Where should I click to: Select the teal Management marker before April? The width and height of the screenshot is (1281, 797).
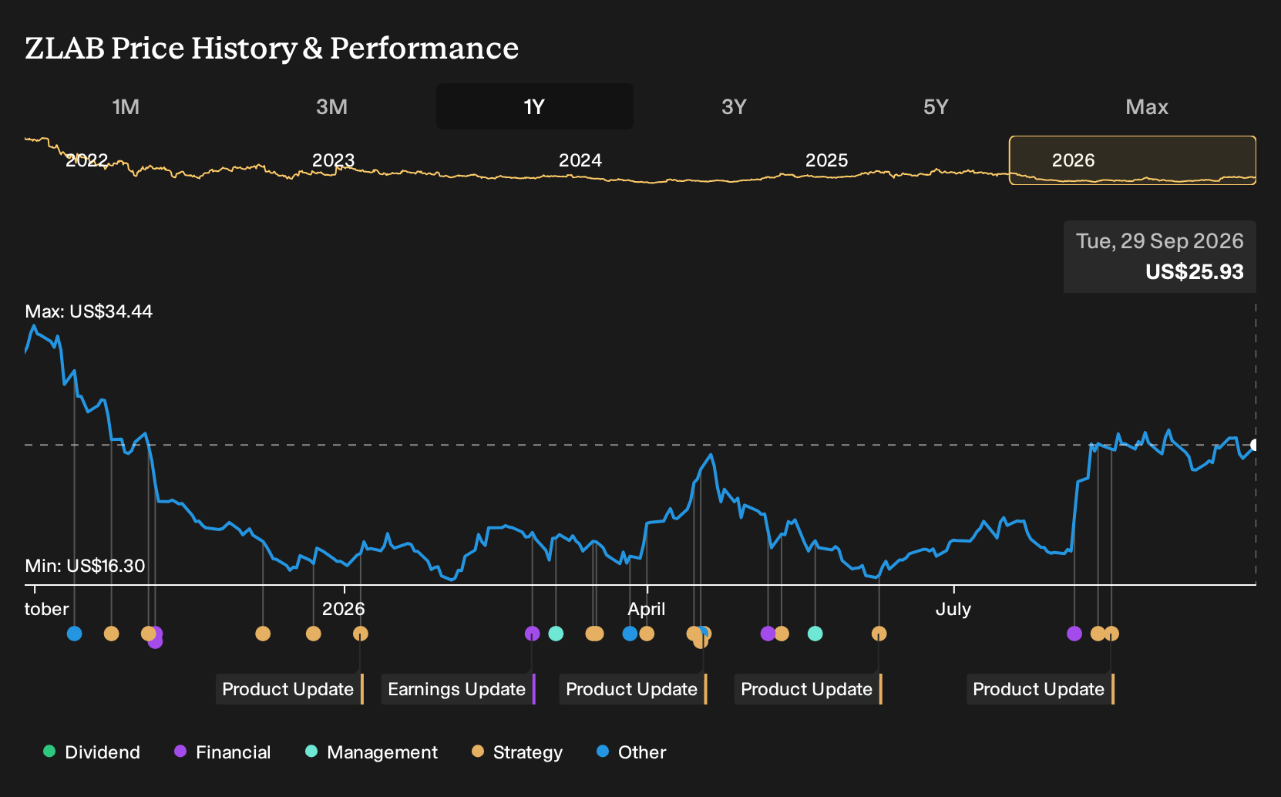[x=556, y=634]
